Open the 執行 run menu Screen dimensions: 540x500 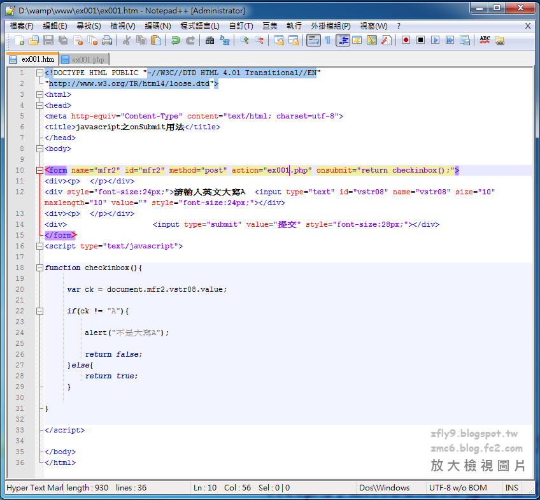pyautogui.click(x=294, y=26)
